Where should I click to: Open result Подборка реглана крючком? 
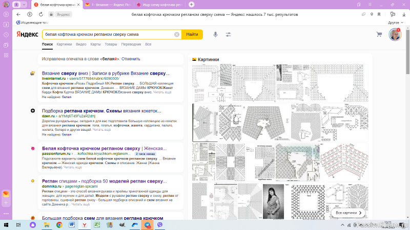pos(101,111)
